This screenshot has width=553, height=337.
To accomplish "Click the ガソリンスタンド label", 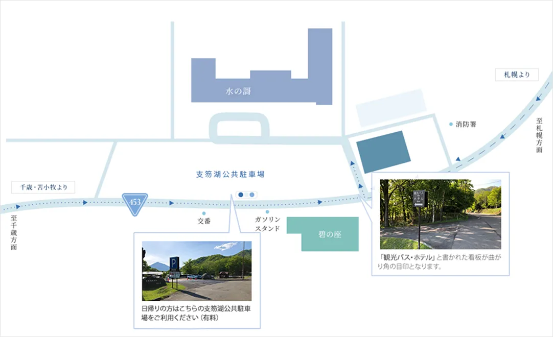I will click(267, 224).
